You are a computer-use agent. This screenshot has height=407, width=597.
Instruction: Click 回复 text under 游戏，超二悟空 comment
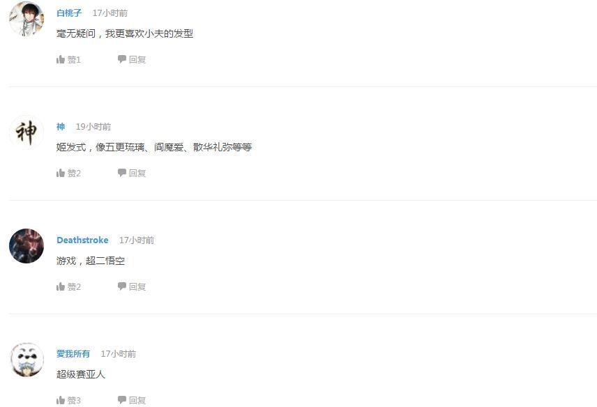137,286
